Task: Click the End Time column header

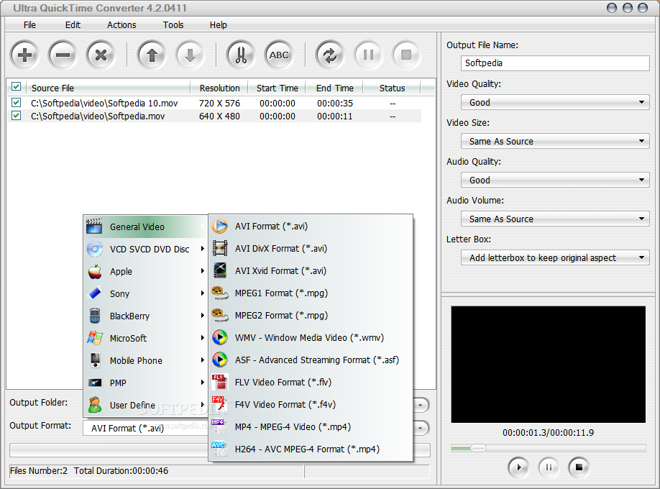Action: [x=334, y=88]
